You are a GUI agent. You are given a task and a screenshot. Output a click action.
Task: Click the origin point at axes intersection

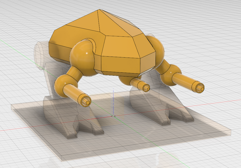click(113, 116)
